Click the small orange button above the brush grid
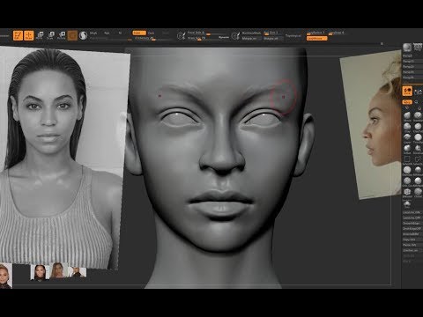This screenshot has height=317, width=423. 407,102
